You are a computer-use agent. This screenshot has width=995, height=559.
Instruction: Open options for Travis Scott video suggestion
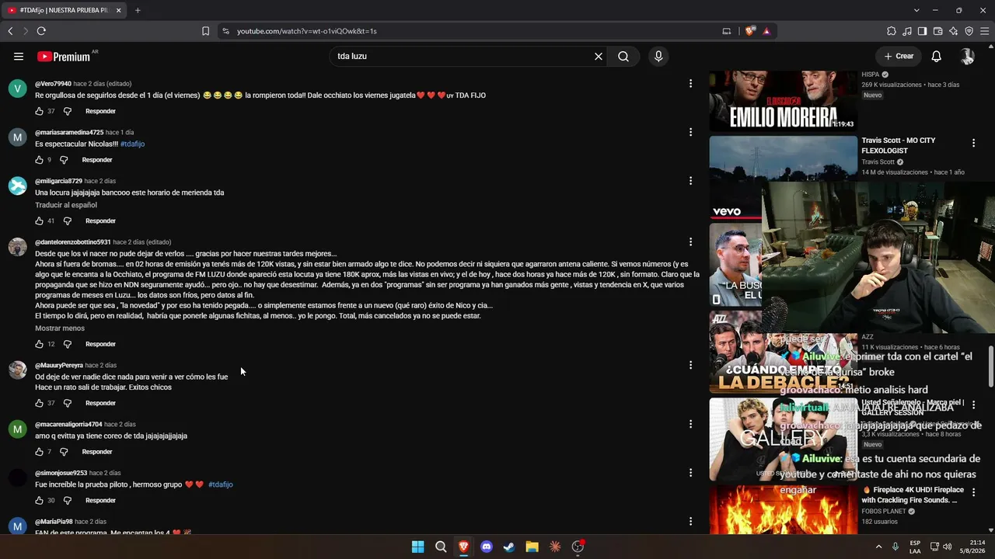tap(973, 143)
